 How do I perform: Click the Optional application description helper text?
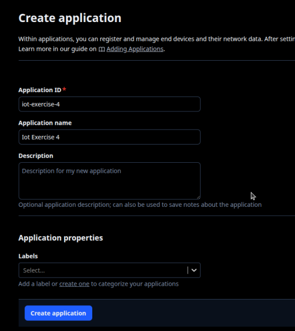(140, 205)
